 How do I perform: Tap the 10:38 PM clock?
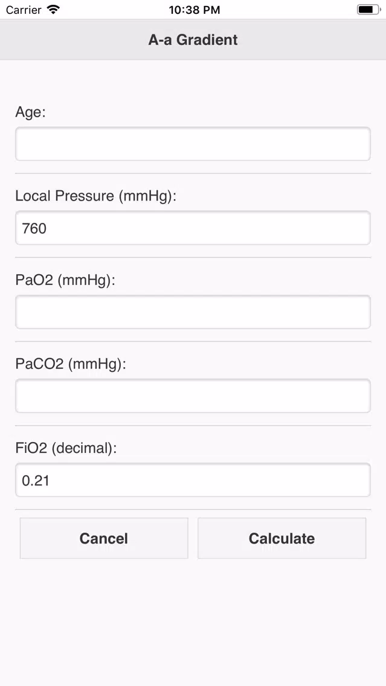[x=195, y=10]
